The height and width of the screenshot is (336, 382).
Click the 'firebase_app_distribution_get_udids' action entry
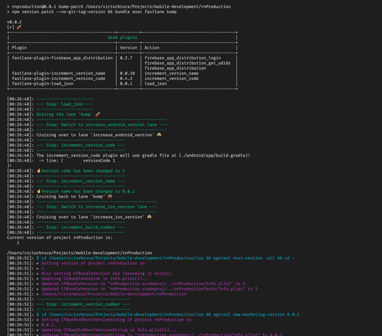[x=187, y=63]
